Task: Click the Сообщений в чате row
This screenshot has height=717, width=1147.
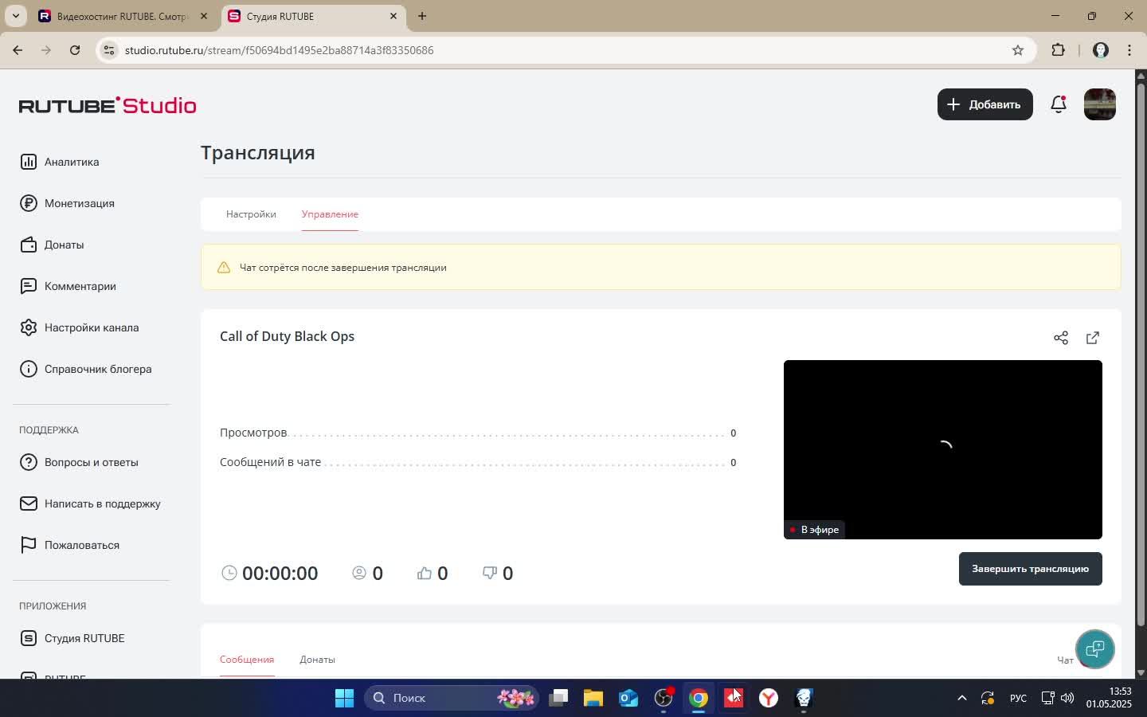Action: pyautogui.click(x=478, y=462)
